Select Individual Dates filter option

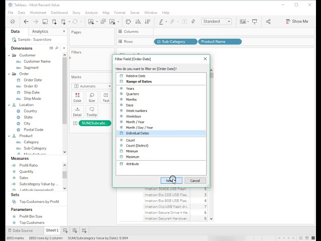click(x=161, y=133)
